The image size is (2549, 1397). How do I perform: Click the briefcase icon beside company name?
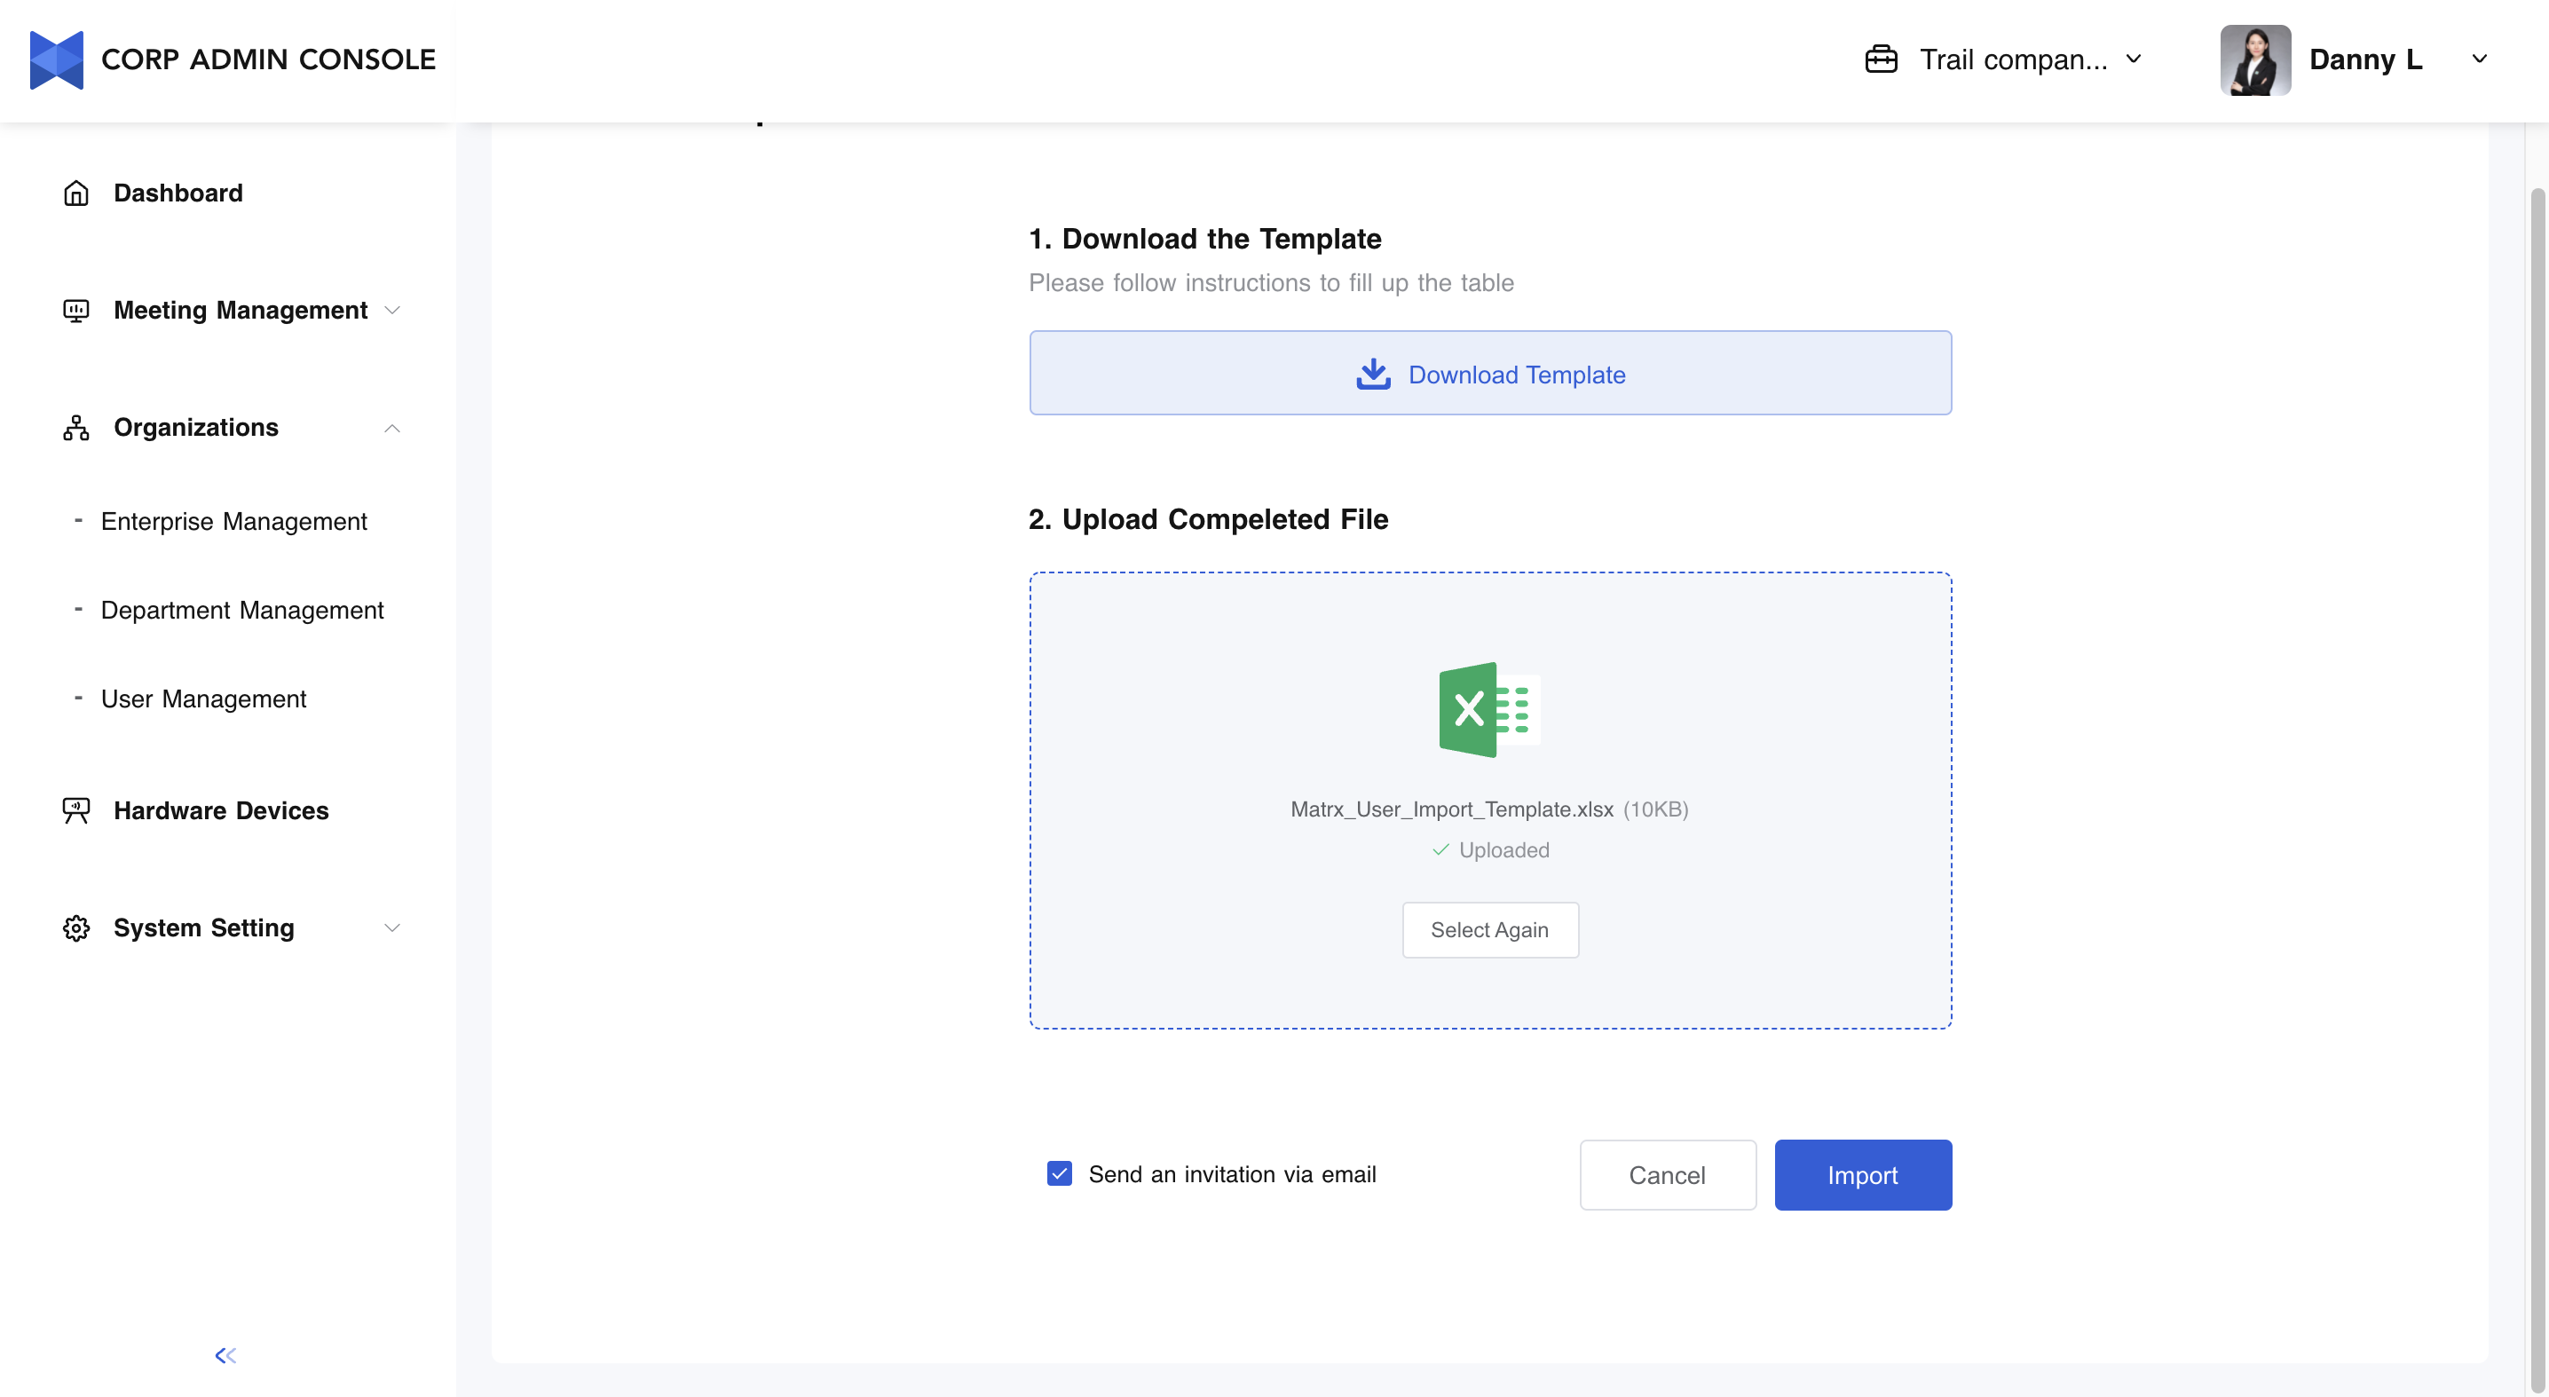click(x=1880, y=59)
